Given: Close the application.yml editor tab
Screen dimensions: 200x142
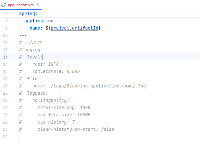Looking at the screenshot, I should pyautogui.click(x=37, y=5).
